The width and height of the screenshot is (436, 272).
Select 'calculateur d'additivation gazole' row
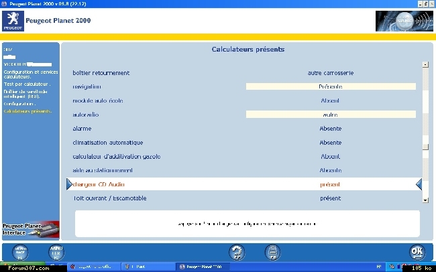[116, 156]
